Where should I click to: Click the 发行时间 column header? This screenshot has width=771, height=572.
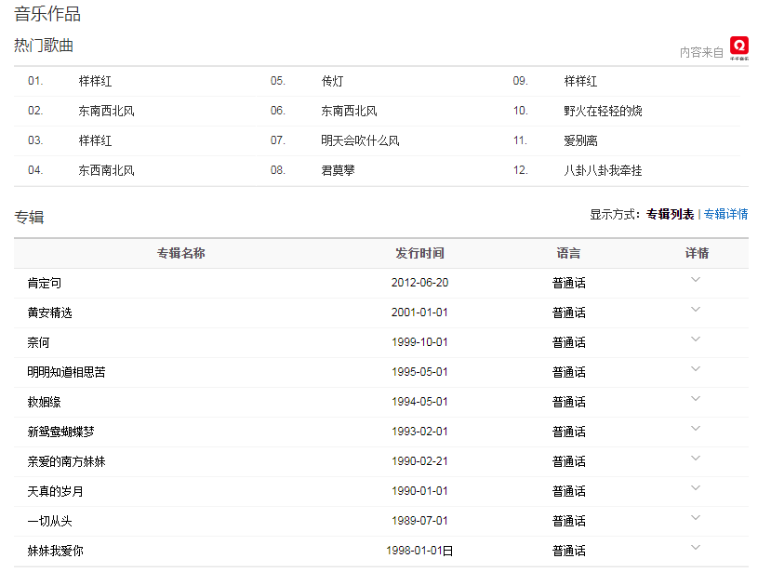419,253
